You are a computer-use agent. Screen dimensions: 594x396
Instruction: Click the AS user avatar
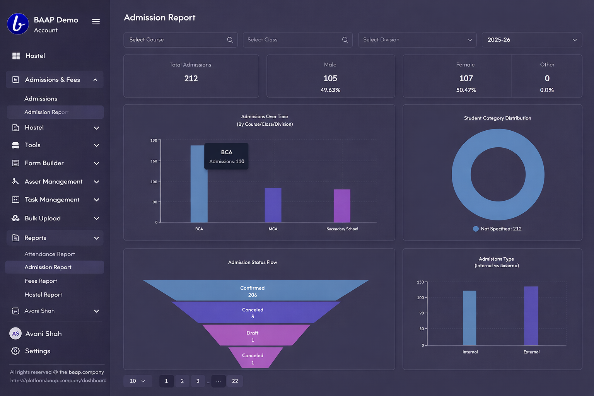tap(15, 333)
